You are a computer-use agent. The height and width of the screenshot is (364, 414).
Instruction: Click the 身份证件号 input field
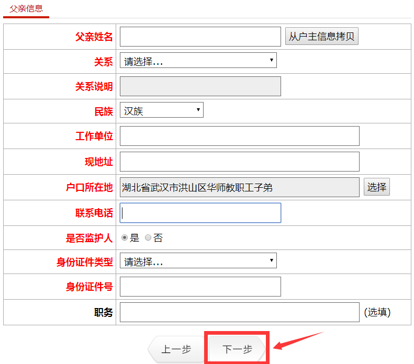[200, 287]
